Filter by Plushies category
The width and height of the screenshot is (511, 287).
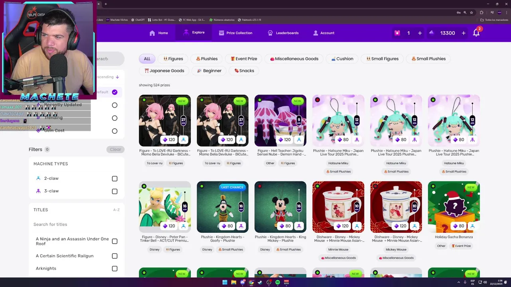[x=207, y=59]
